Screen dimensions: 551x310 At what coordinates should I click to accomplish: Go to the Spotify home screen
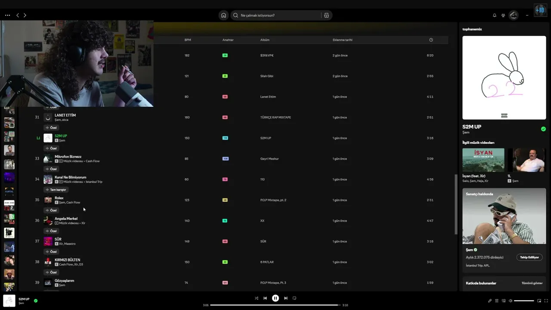223,15
